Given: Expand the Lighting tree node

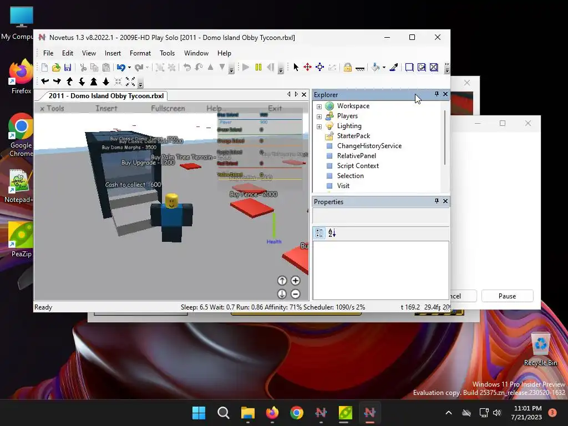Looking at the screenshot, I should (x=319, y=126).
